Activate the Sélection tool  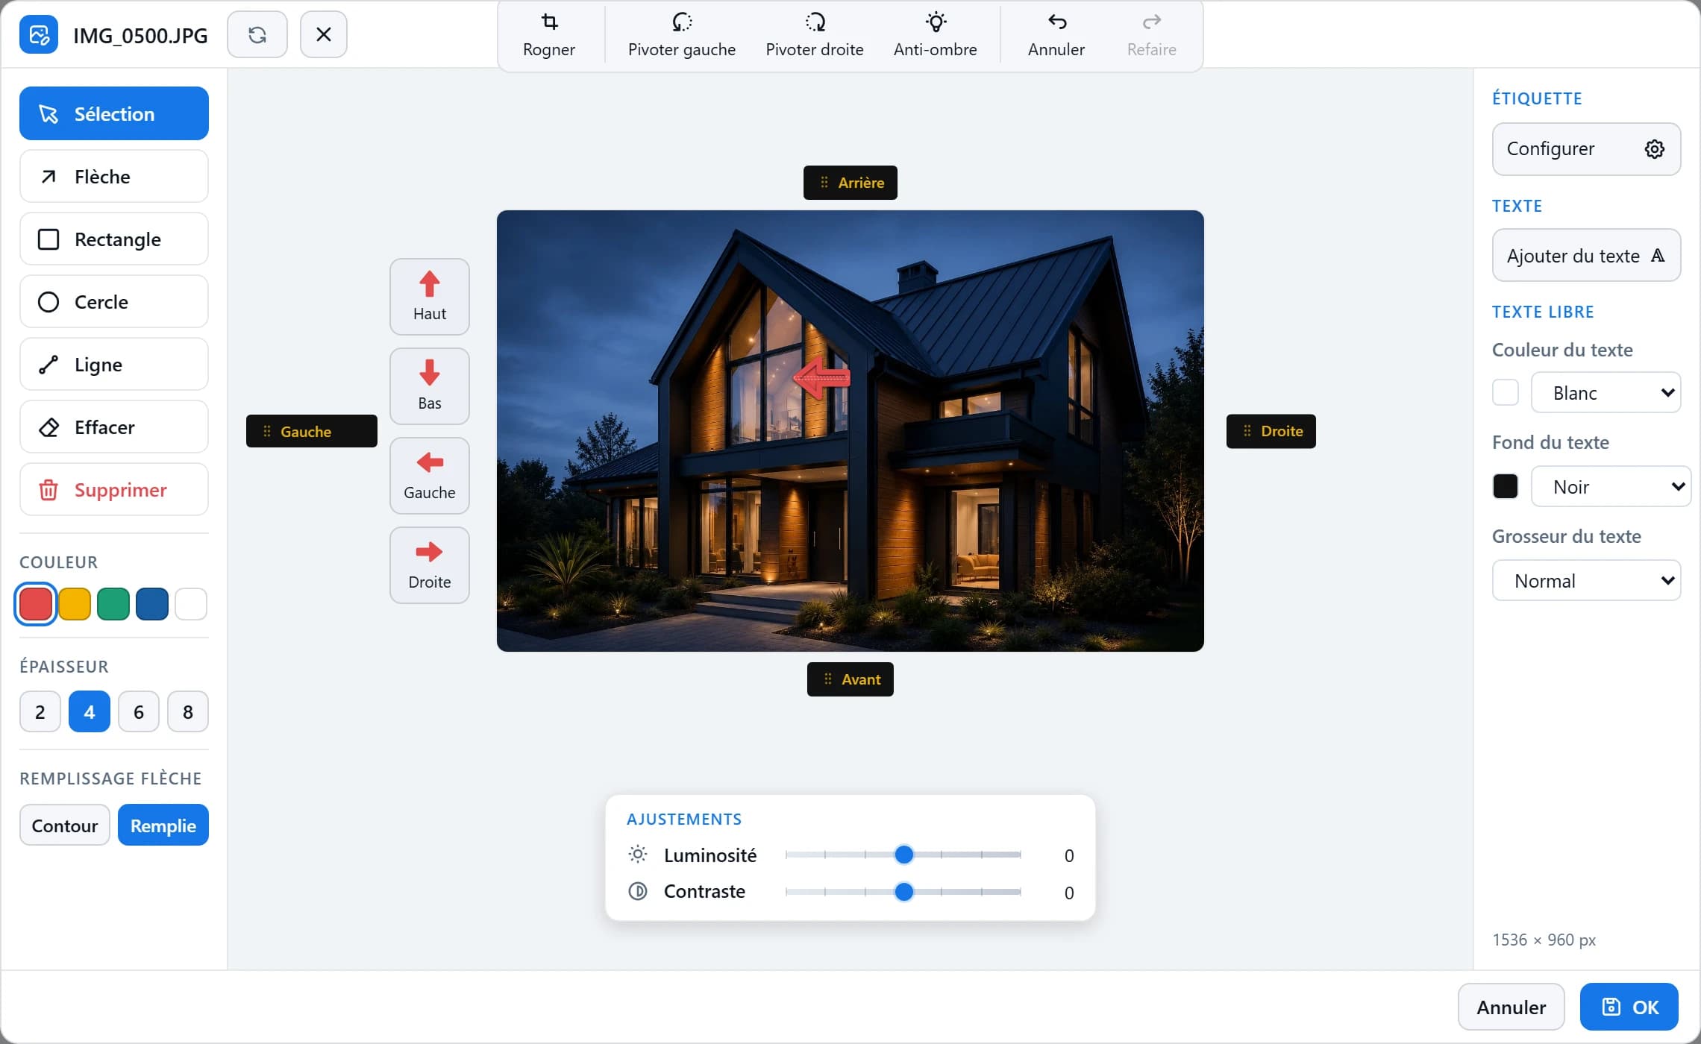pos(114,113)
